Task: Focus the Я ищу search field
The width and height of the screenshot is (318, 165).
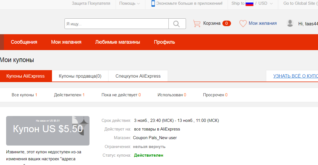Action: point(117,24)
